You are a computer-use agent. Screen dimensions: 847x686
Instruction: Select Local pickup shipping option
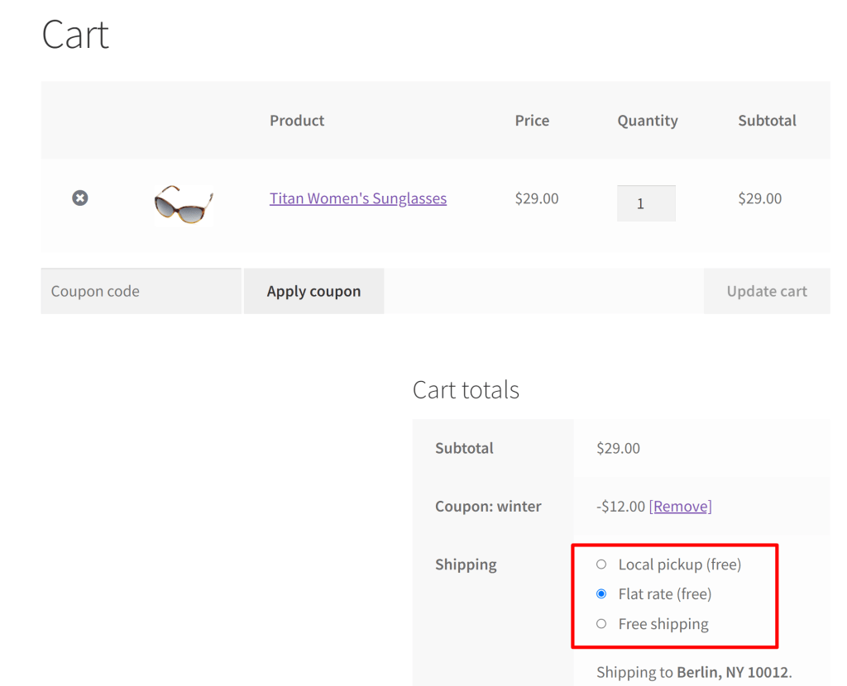(x=601, y=564)
